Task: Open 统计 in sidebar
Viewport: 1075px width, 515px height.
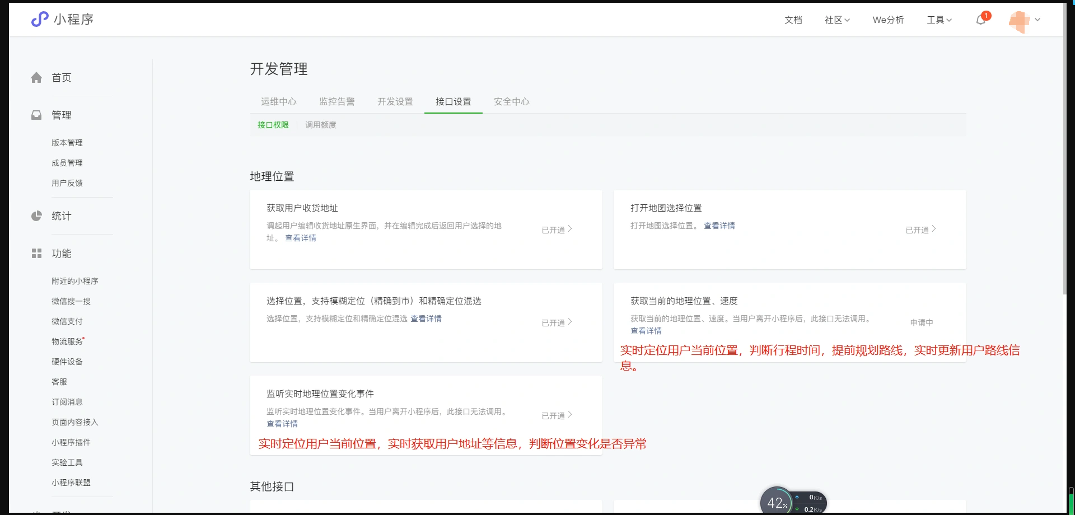Action: 62,216
